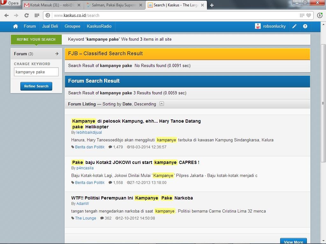Go forward to next page
Viewport: 326px width, 244px height.
16,15
